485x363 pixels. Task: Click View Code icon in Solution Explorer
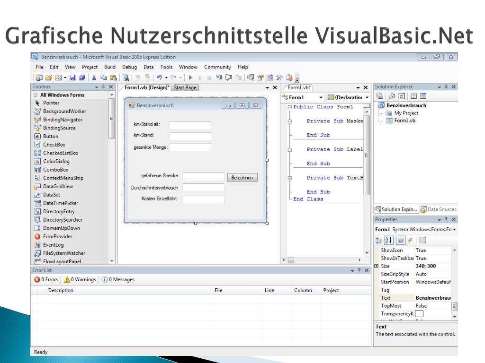click(x=414, y=96)
